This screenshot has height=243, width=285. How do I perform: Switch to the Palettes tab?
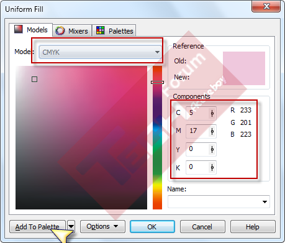(114, 30)
